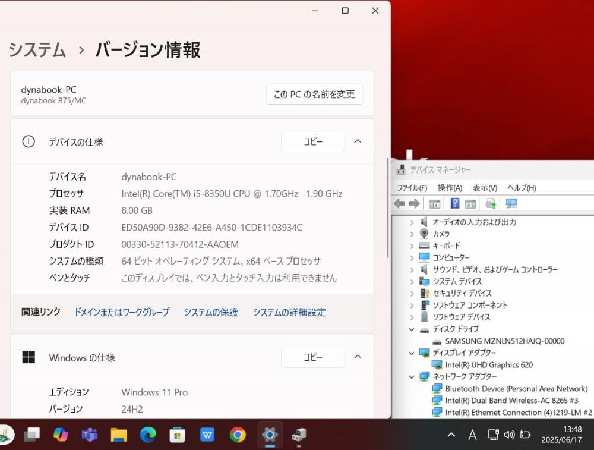Viewport: 594px width, 450px height.
Task: Click the プロダクト ID value 00330-52113-70412-AAOEM
Action: tap(180, 244)
